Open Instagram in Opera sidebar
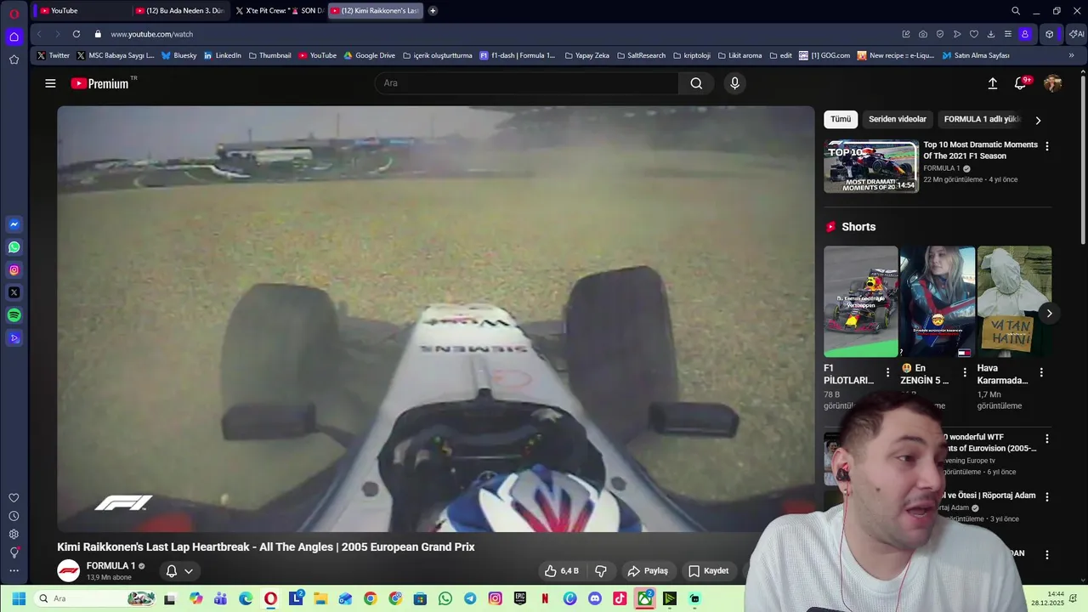Viewport: 1088px width, 612px height. (x=14, y=270)
